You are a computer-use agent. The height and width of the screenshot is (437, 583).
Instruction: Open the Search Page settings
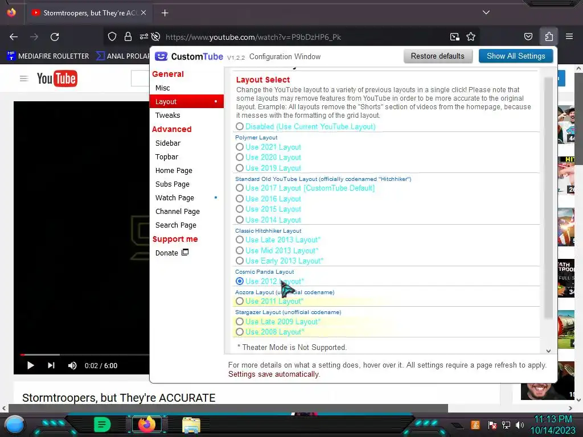[x=175, y=225]
